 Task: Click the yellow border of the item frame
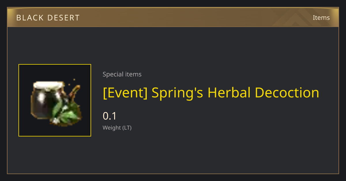[55, 65]
